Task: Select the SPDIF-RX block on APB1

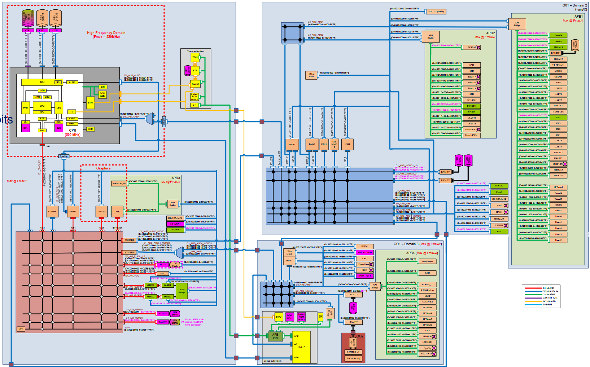Action: [558, 164]
